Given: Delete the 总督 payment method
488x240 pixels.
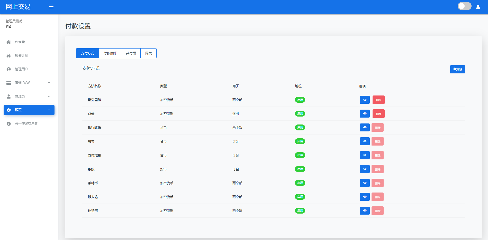Looking at the screenshot, I should coord(378,114).
